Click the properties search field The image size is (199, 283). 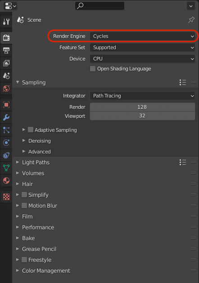click(x=99, y=6)
